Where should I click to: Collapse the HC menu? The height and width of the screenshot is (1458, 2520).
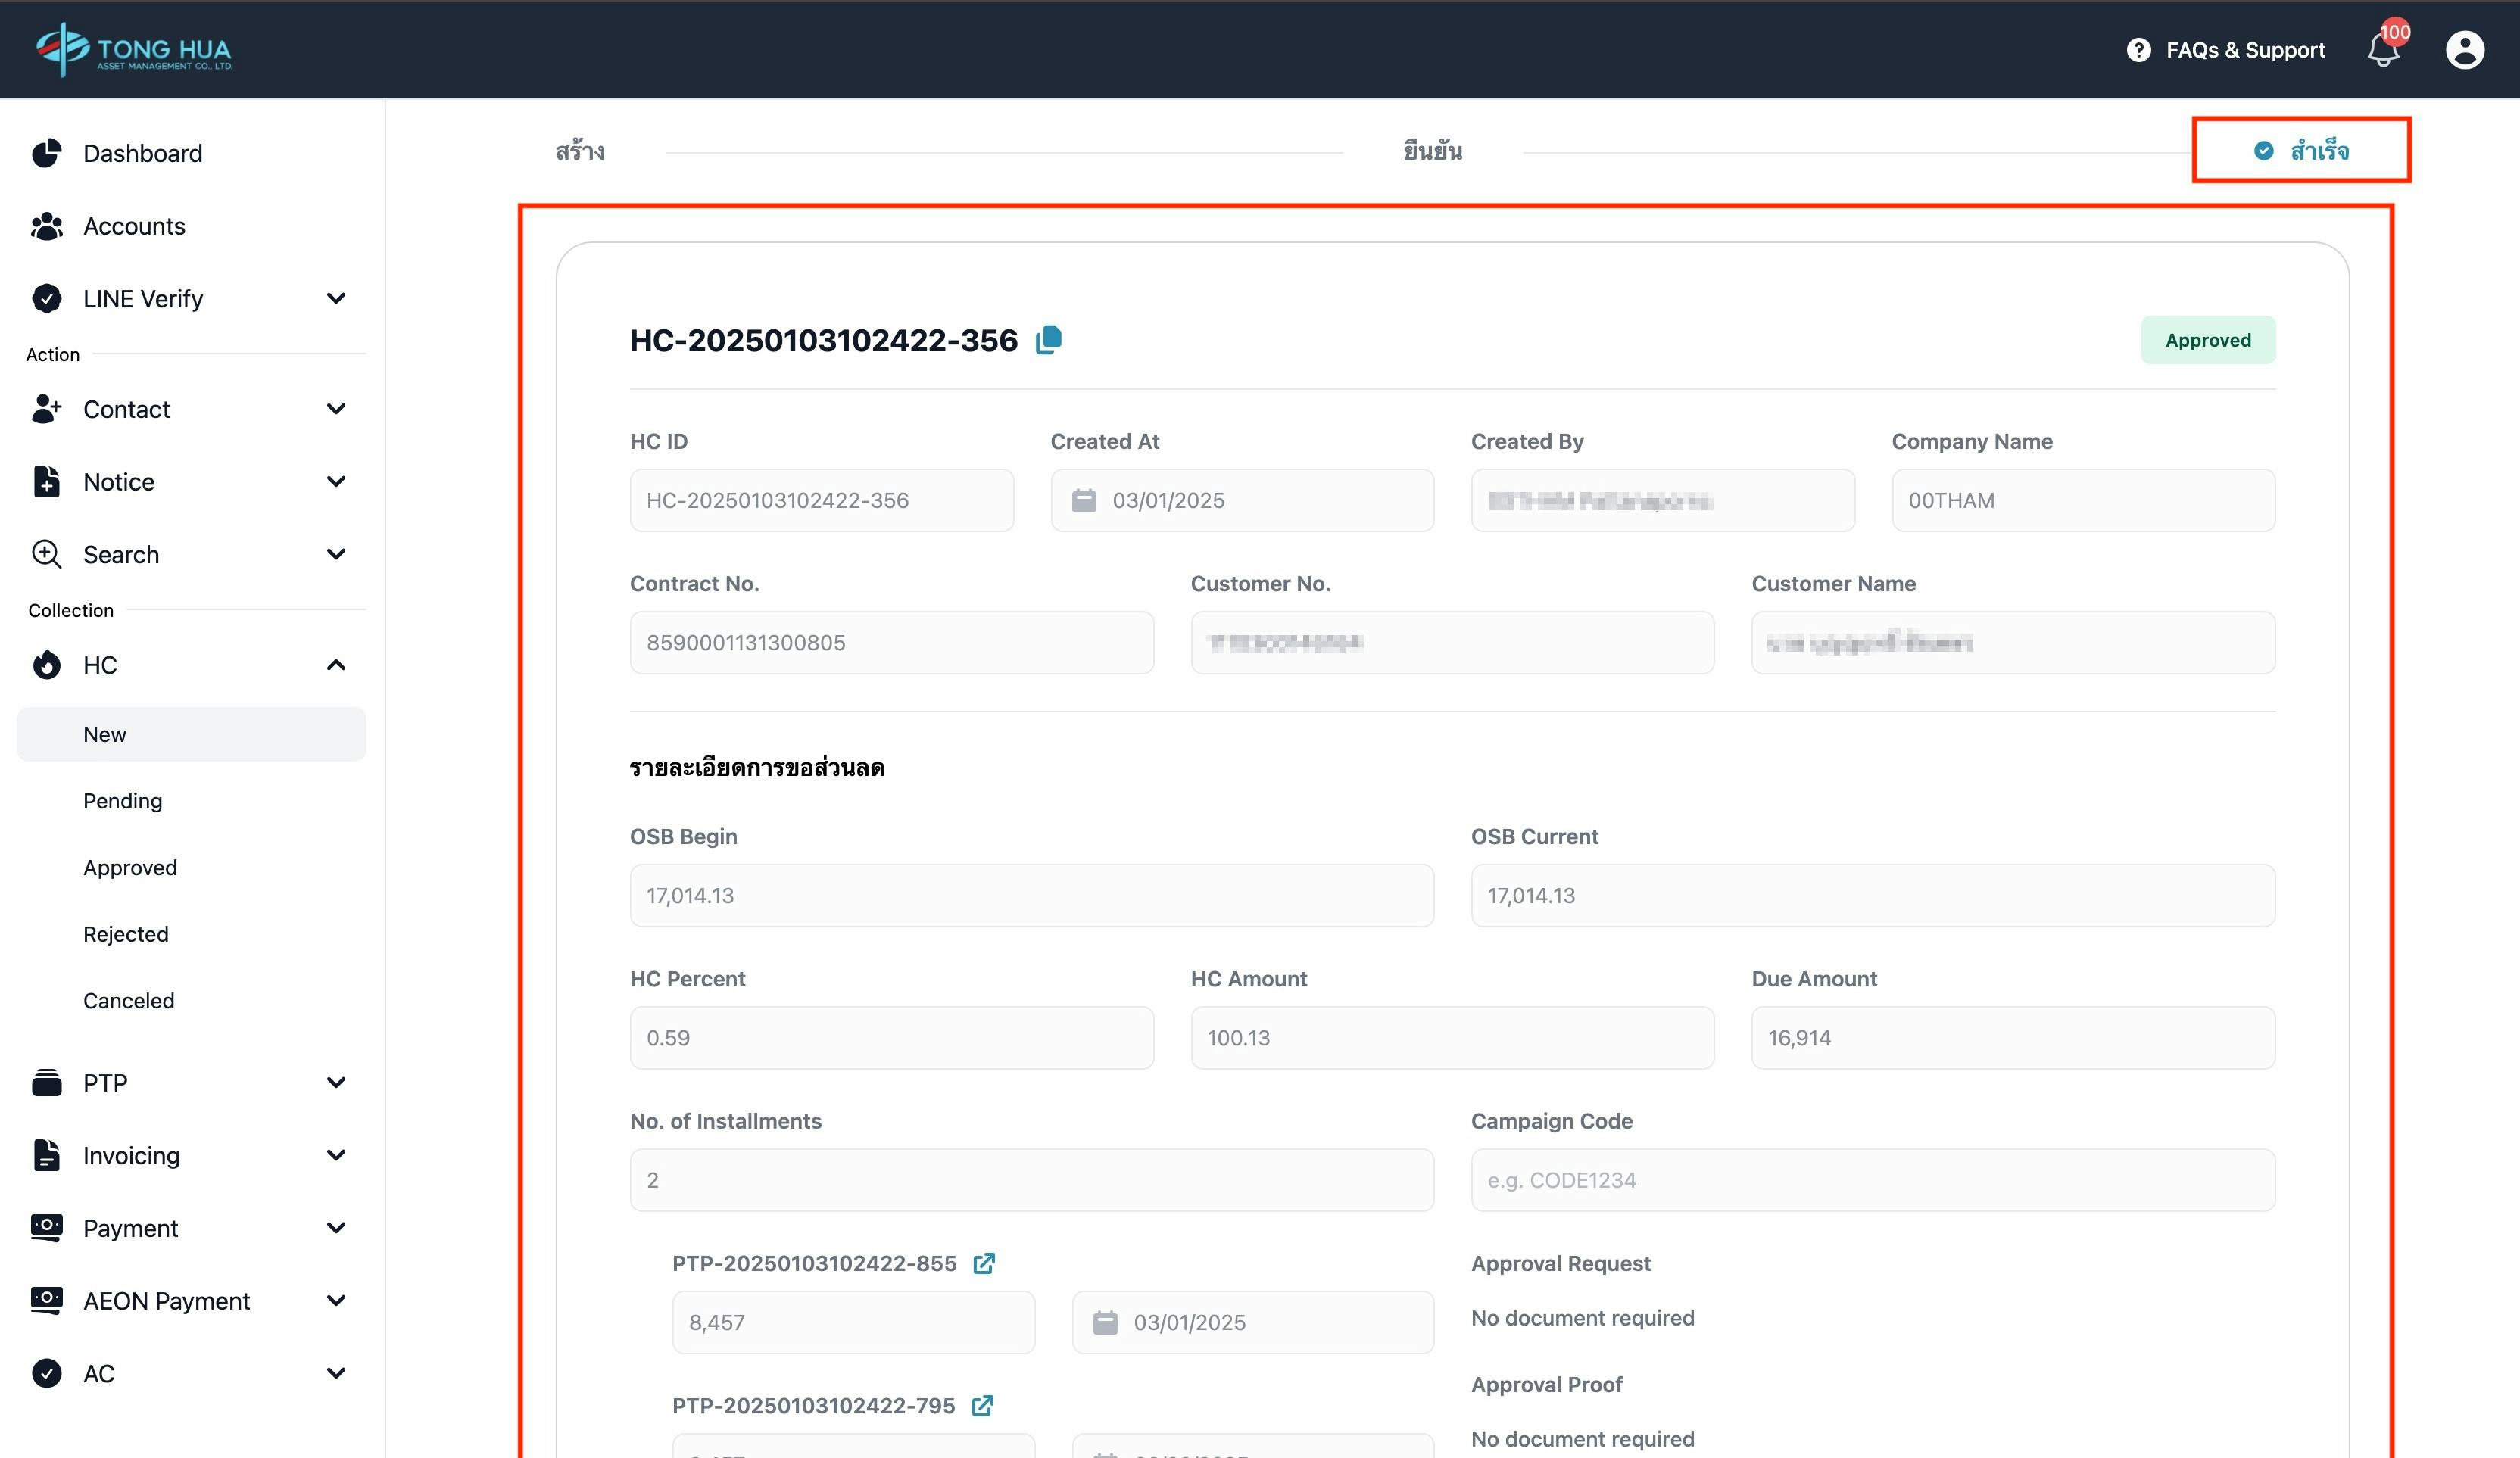pos(336,665)
